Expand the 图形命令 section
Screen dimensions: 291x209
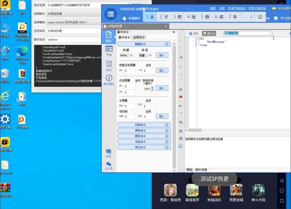(x=144, y=136)
